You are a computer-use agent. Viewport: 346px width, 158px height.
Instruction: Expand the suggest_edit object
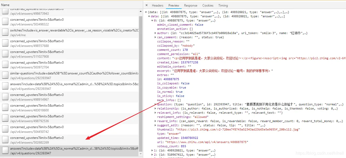pos(155,125)
